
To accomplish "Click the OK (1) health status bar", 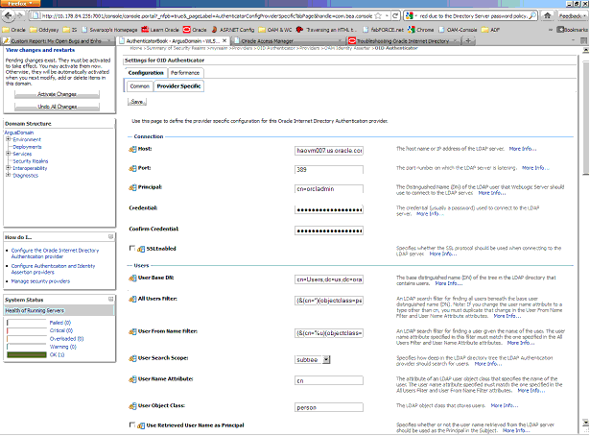I will (27, 354).
